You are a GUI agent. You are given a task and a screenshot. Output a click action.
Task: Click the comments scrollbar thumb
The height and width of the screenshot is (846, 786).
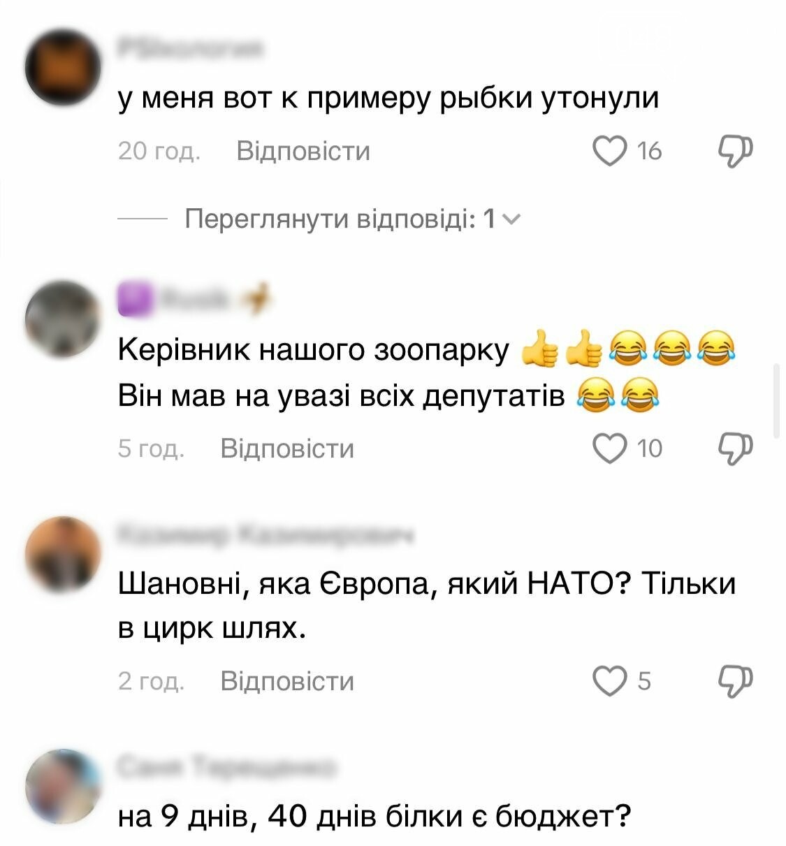pos(778,401)
